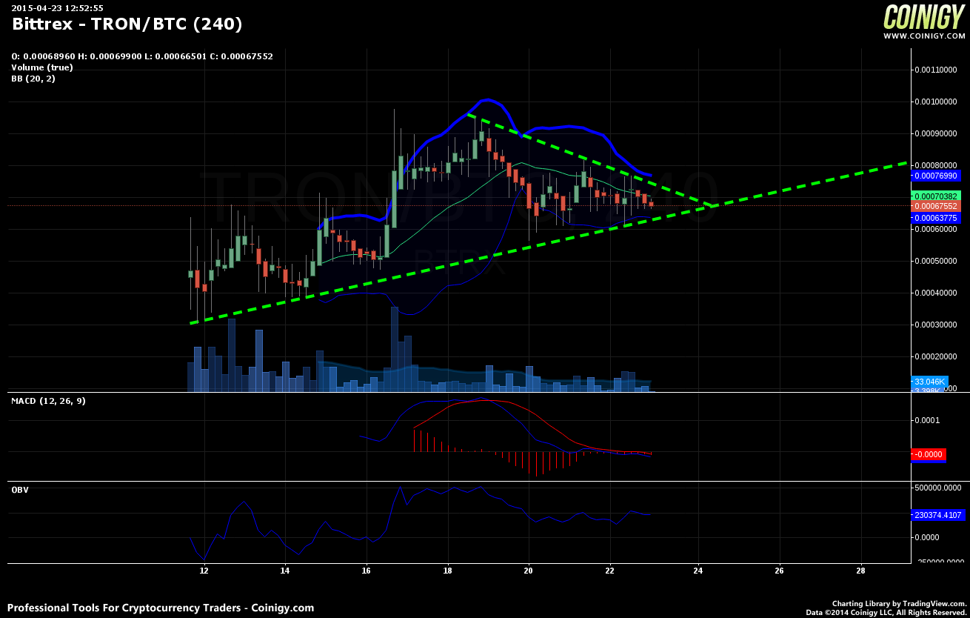Click the 500000.0000 OBV axis label
The image size is (970, 618).
pos(940,488)
